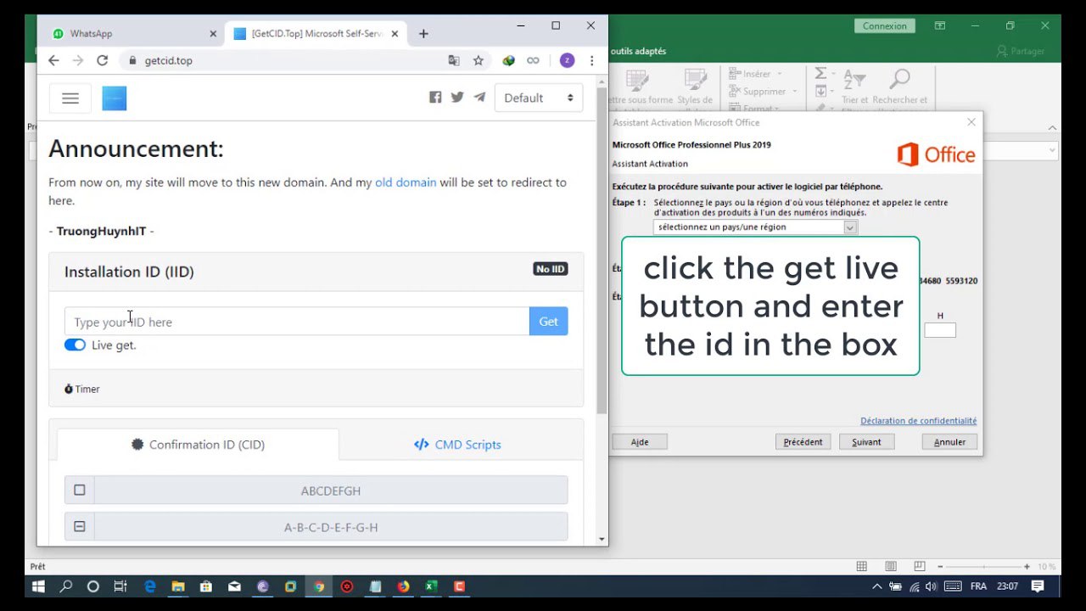Go back in Chrome browser
Viewport: 1086px width, 611px height.
click(x=53, y=60)
